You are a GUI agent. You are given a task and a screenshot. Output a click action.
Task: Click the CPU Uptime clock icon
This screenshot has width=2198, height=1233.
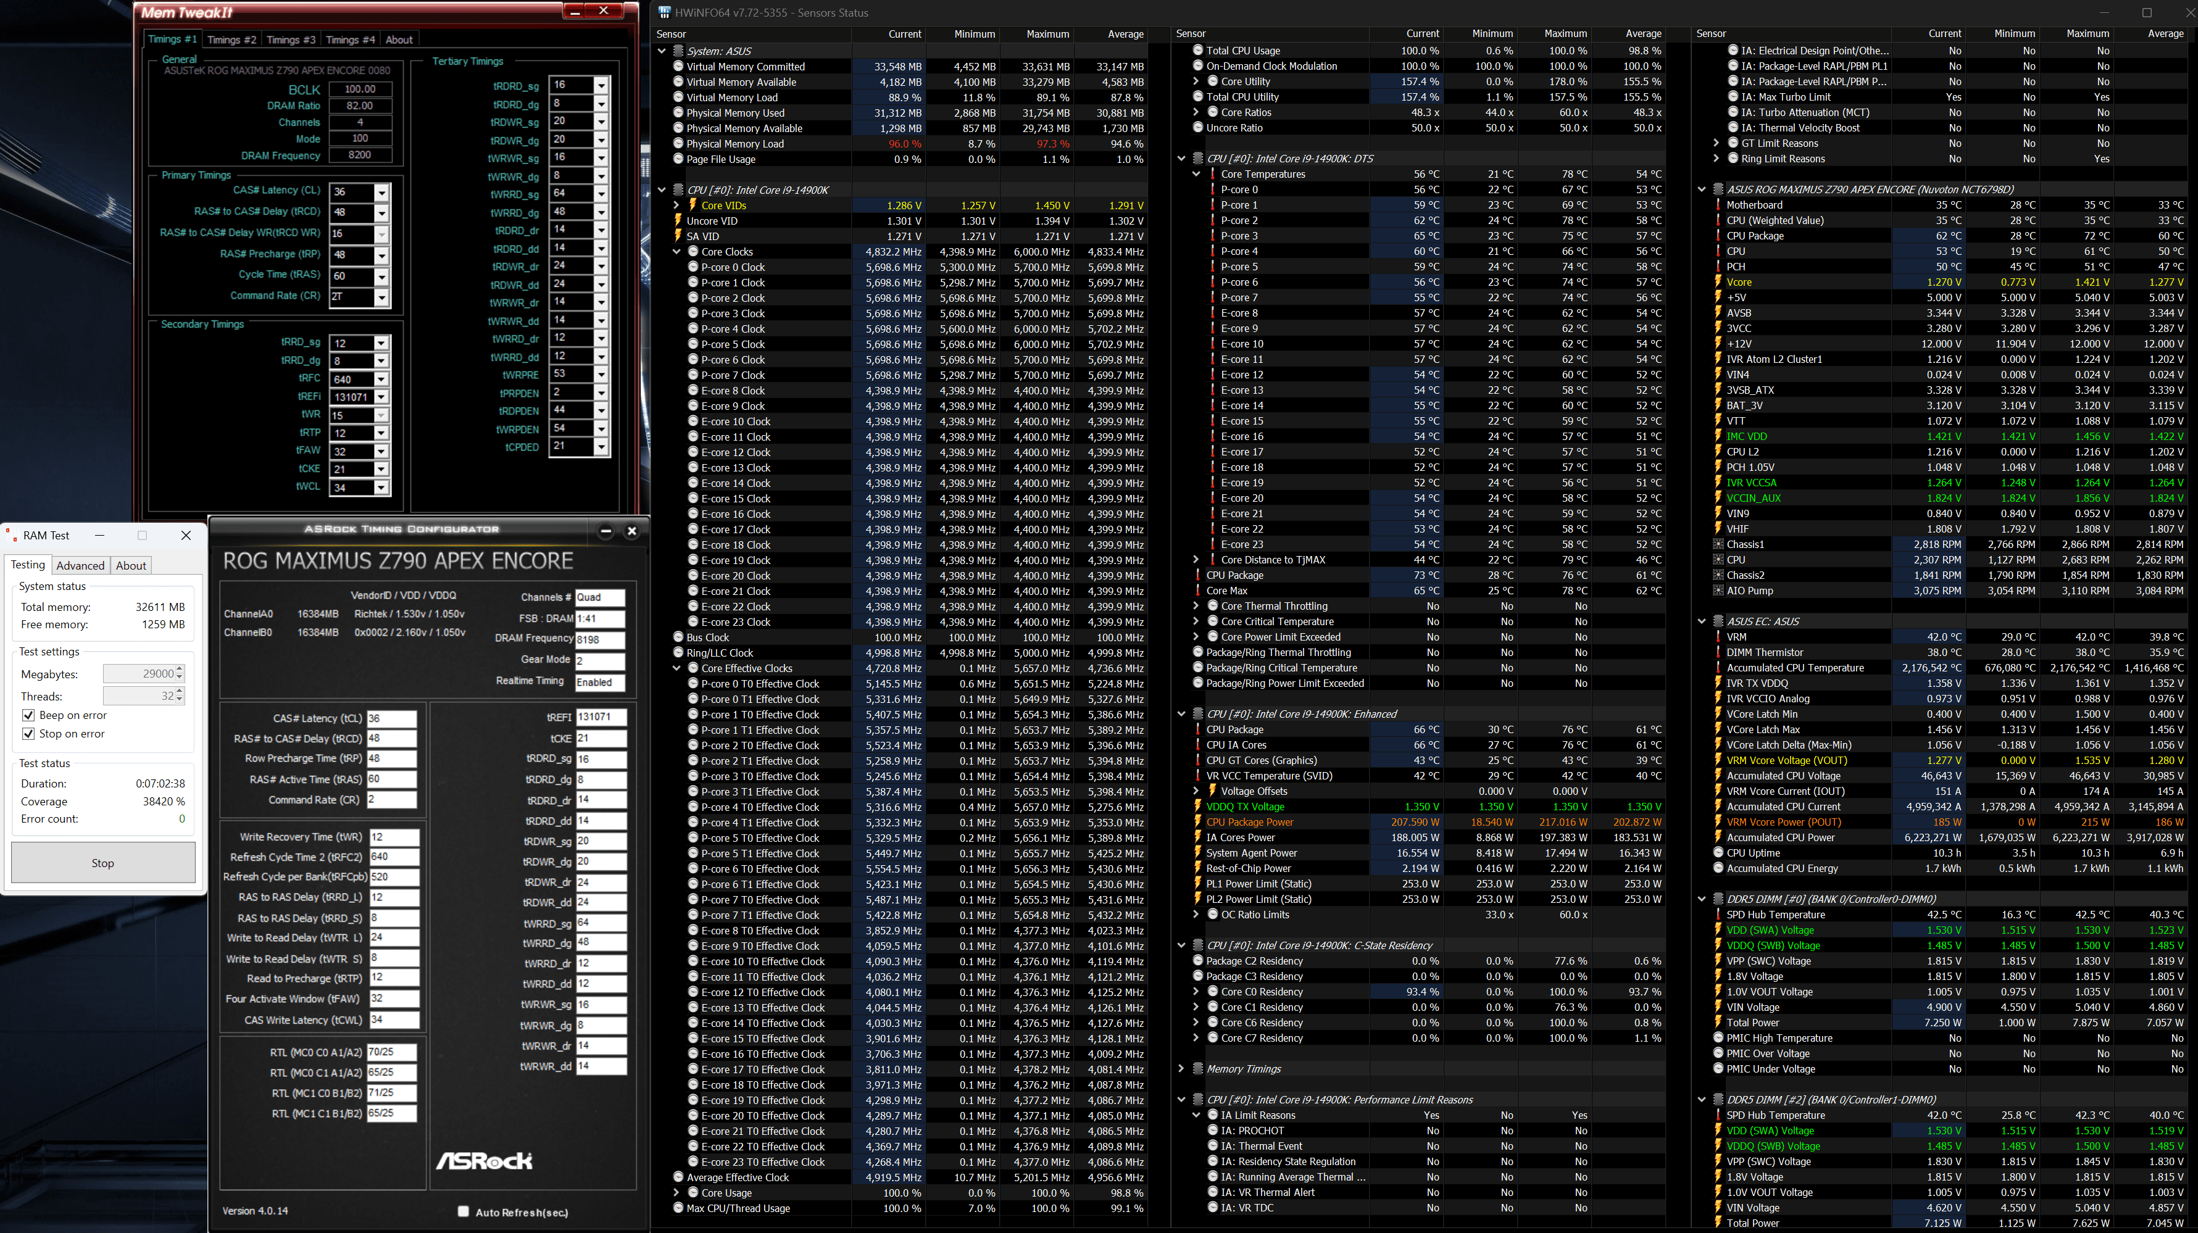(x=1718, y=852)
